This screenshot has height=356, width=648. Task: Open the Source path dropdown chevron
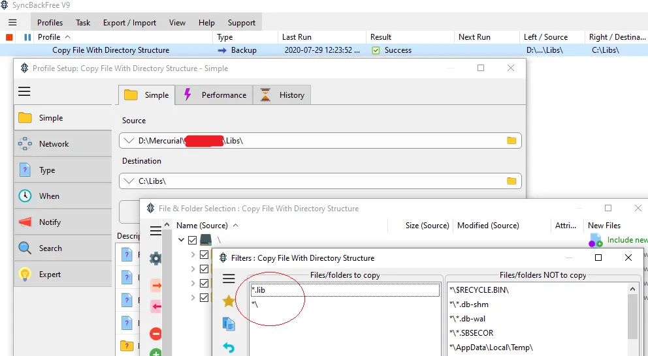pyautogui.click(x=129, y=141)
